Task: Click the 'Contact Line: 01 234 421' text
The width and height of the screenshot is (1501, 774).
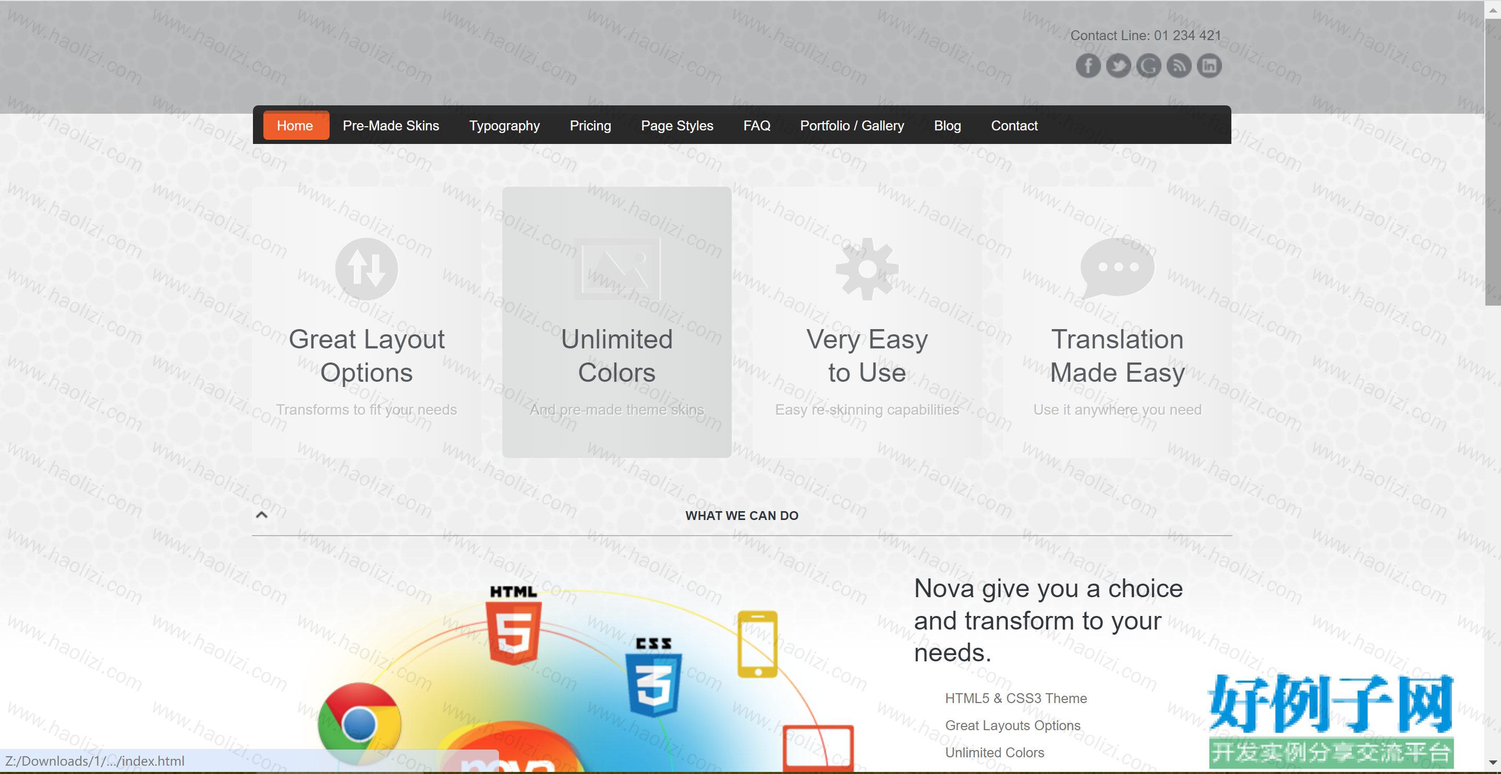Action: pos(1145,35)
